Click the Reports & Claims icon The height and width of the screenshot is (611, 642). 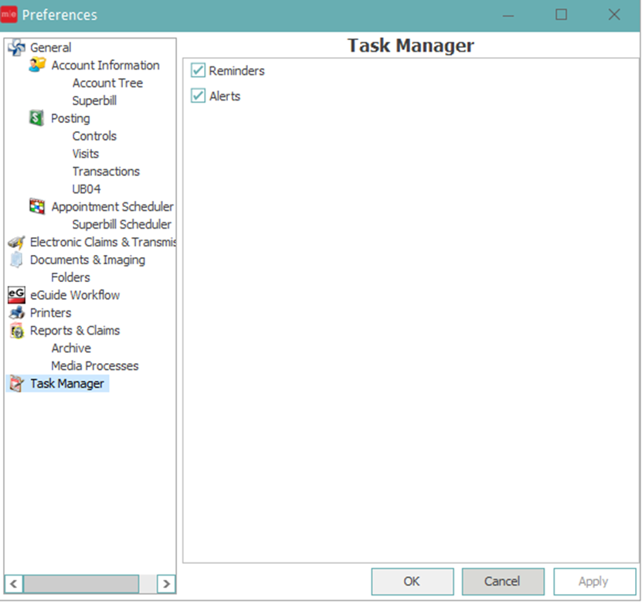[15, 331]
